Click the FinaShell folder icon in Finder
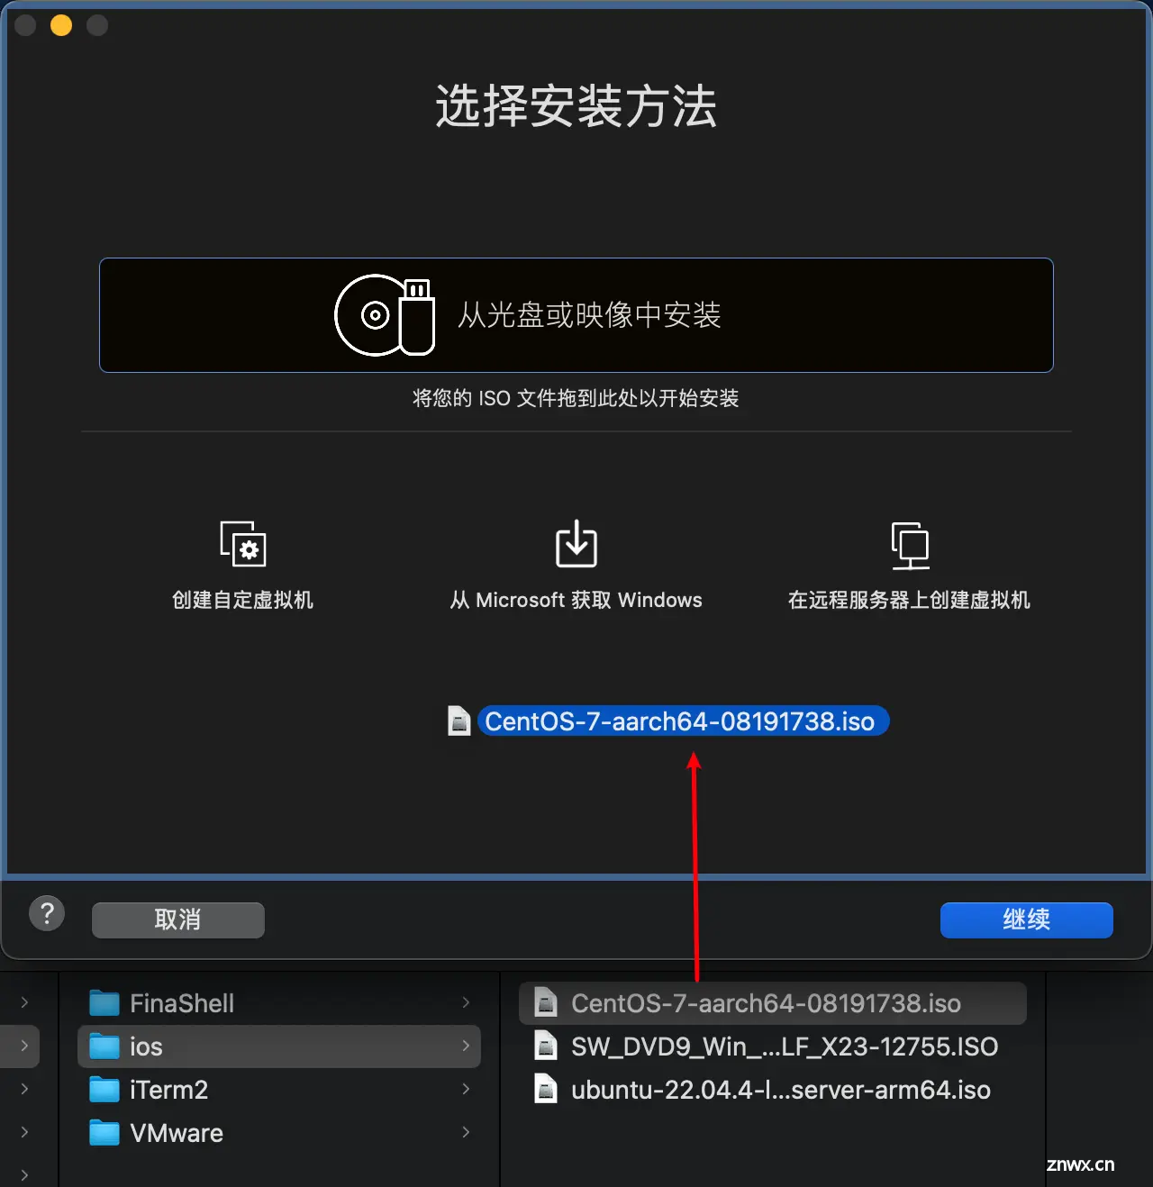 104,1003
